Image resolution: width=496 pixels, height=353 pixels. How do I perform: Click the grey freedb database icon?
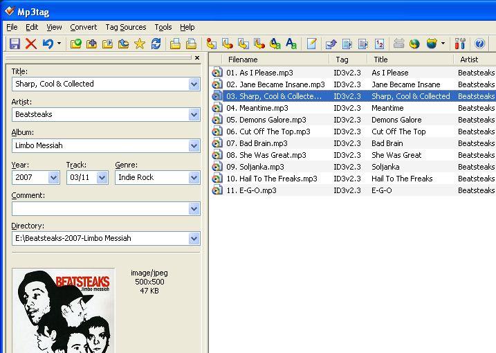coord(398,44)
